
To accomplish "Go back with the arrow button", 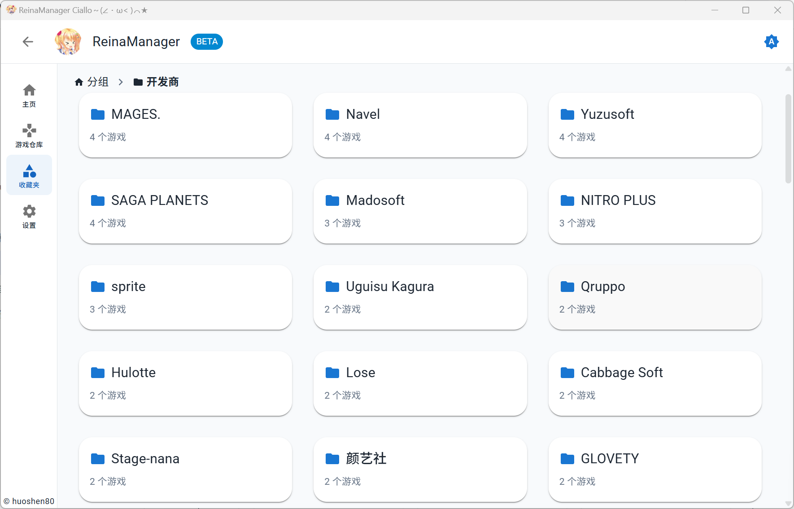I will tap(28, 42).
